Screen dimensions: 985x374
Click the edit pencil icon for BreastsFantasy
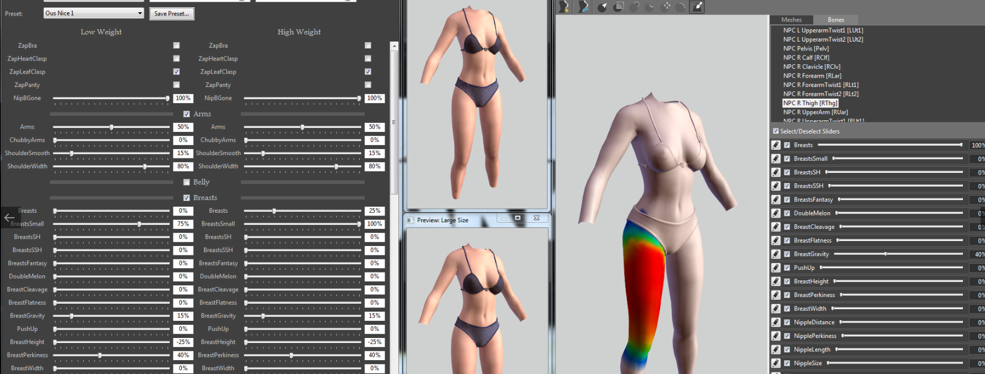coord(776,199)
